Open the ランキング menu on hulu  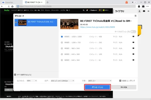14,10
